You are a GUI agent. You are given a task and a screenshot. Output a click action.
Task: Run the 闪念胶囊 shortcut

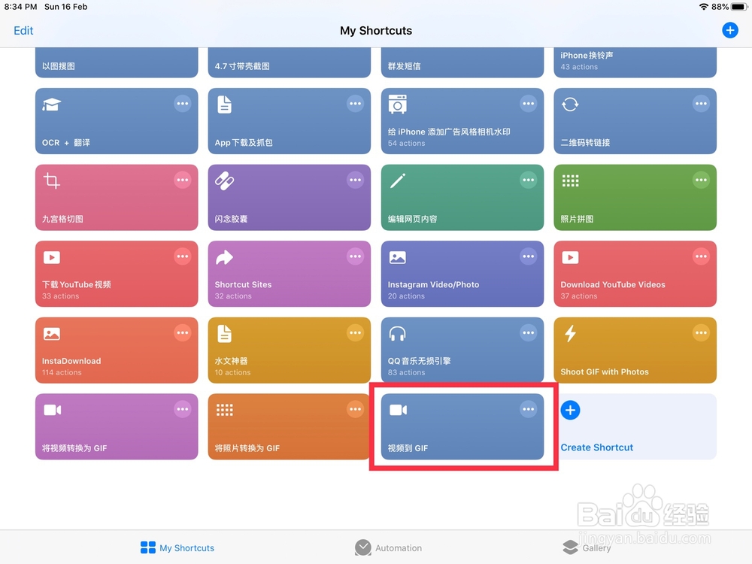(x=290, y=197)
